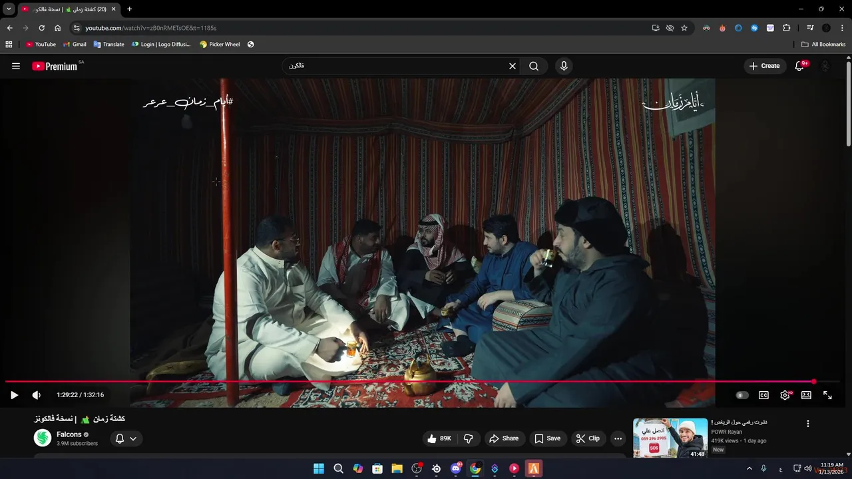
Task: Like the video with 89K likes
Action: (x=439, y=438)
